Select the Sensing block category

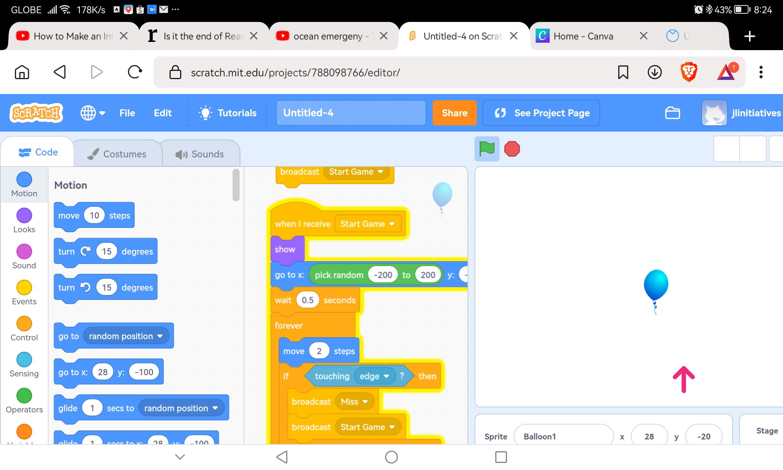24,365
